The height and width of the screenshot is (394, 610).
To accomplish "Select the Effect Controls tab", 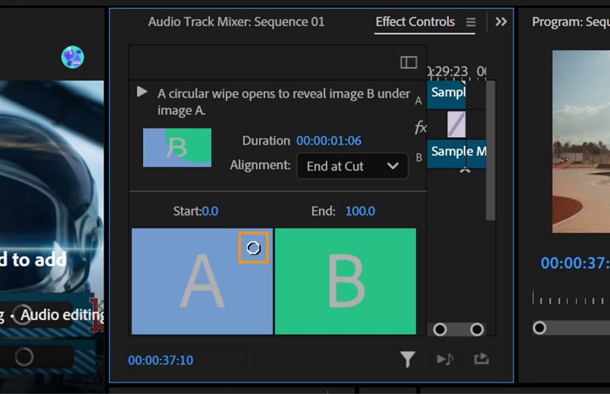I will 415,22.
